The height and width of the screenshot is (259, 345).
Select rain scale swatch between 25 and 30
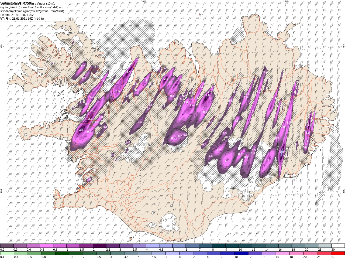point(323,253)
